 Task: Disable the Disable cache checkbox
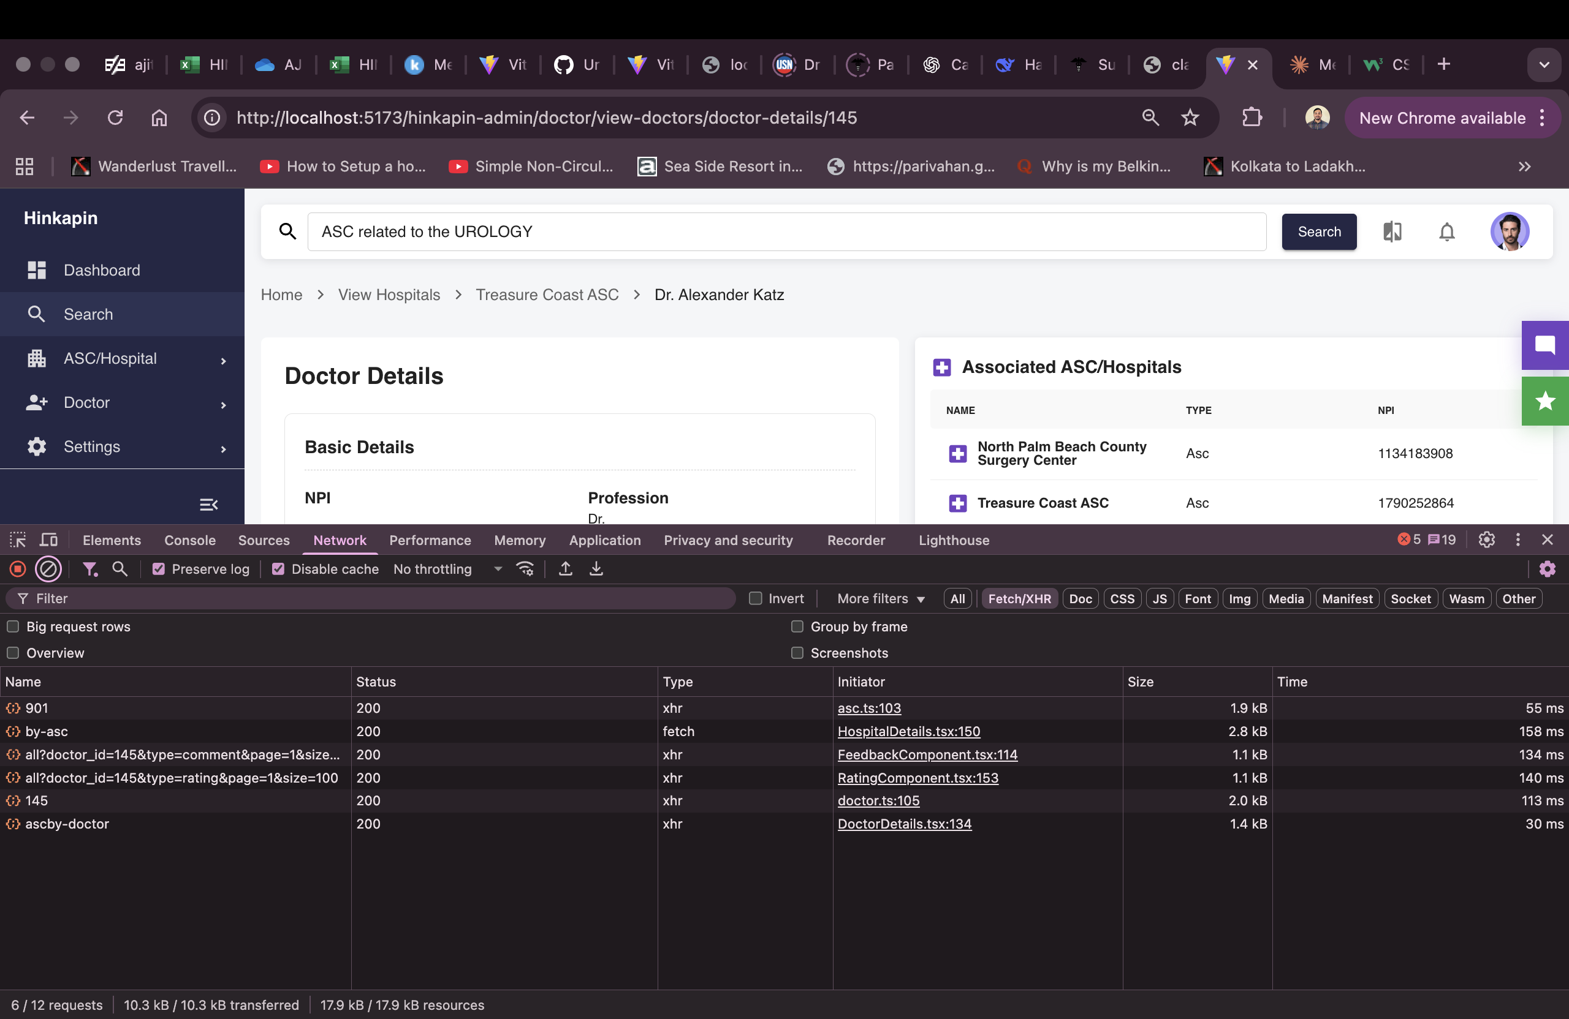point(278,569)
